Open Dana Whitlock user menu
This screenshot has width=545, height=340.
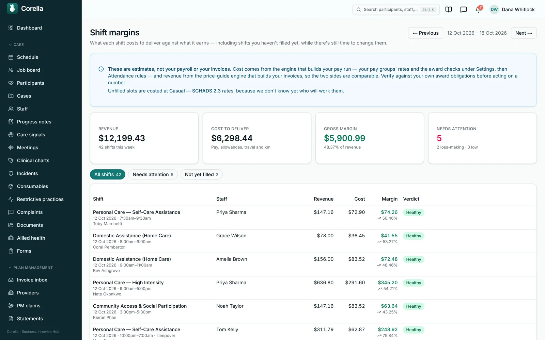[x=512, y=10]
